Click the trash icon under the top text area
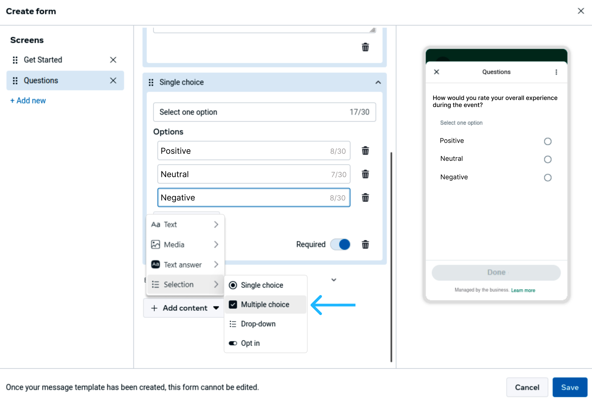The image size is (592, 399). click(x=365, y=47)
